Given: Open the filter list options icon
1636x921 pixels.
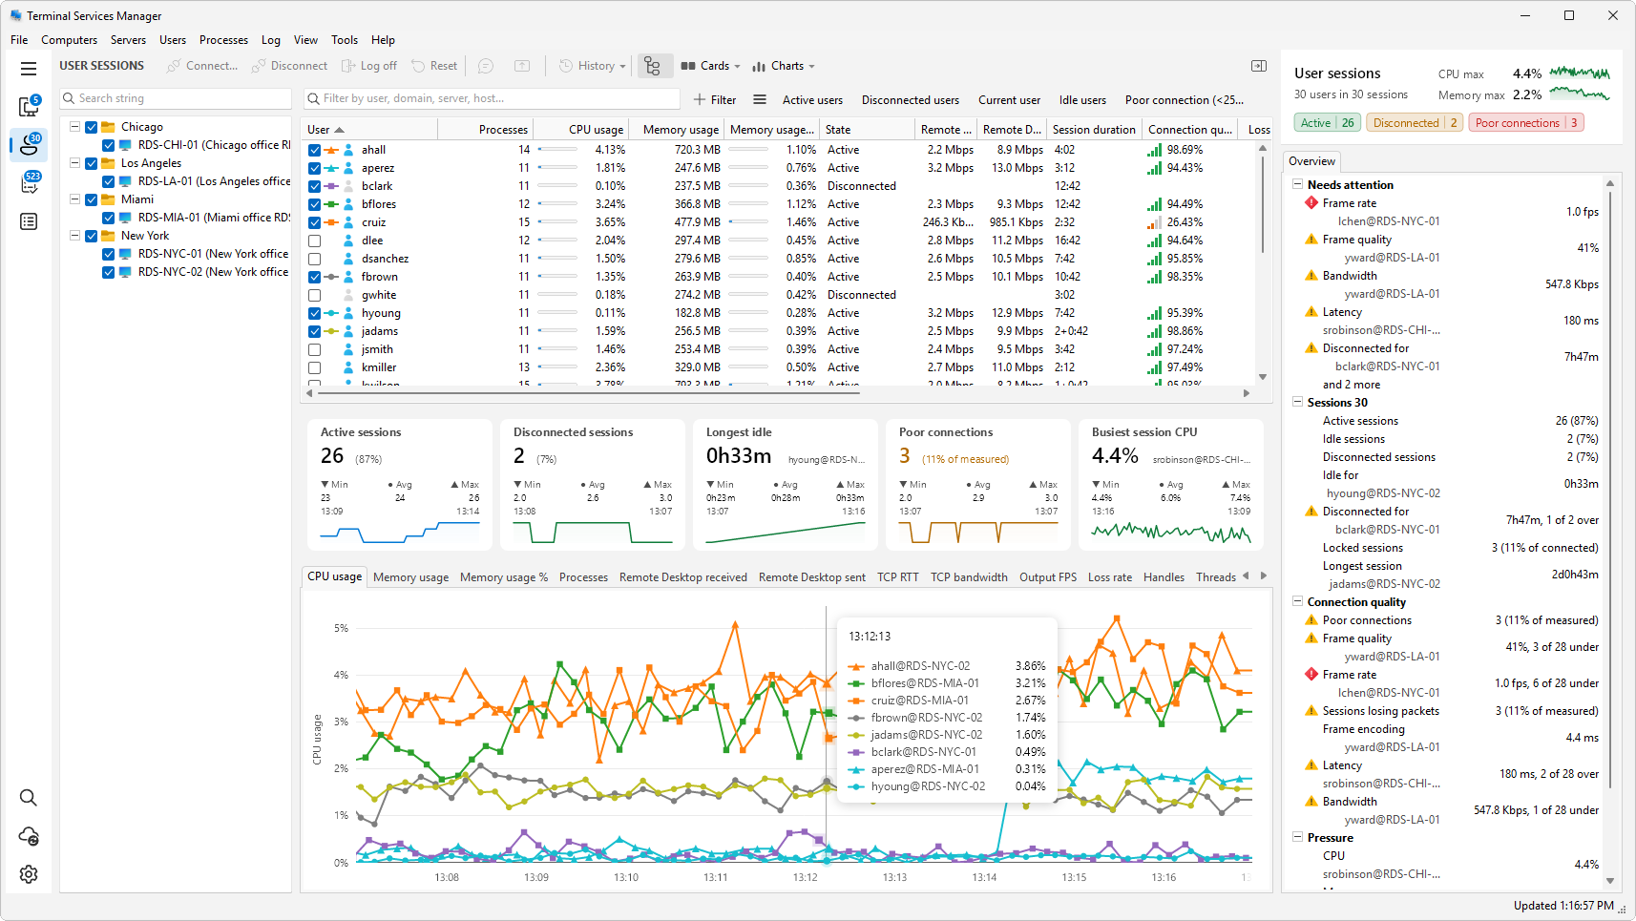Looking at the screenshot, I should tap(760, 99).
